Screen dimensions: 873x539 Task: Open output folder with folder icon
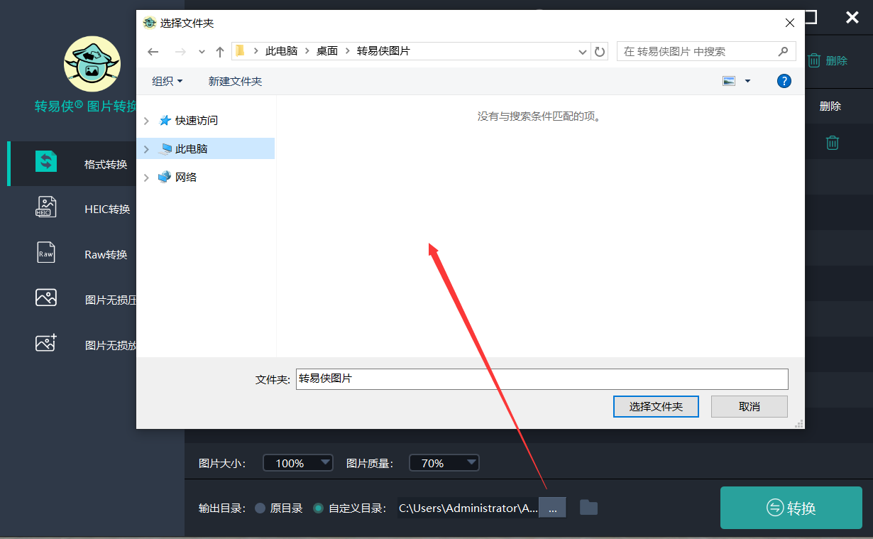pos(588,507)
